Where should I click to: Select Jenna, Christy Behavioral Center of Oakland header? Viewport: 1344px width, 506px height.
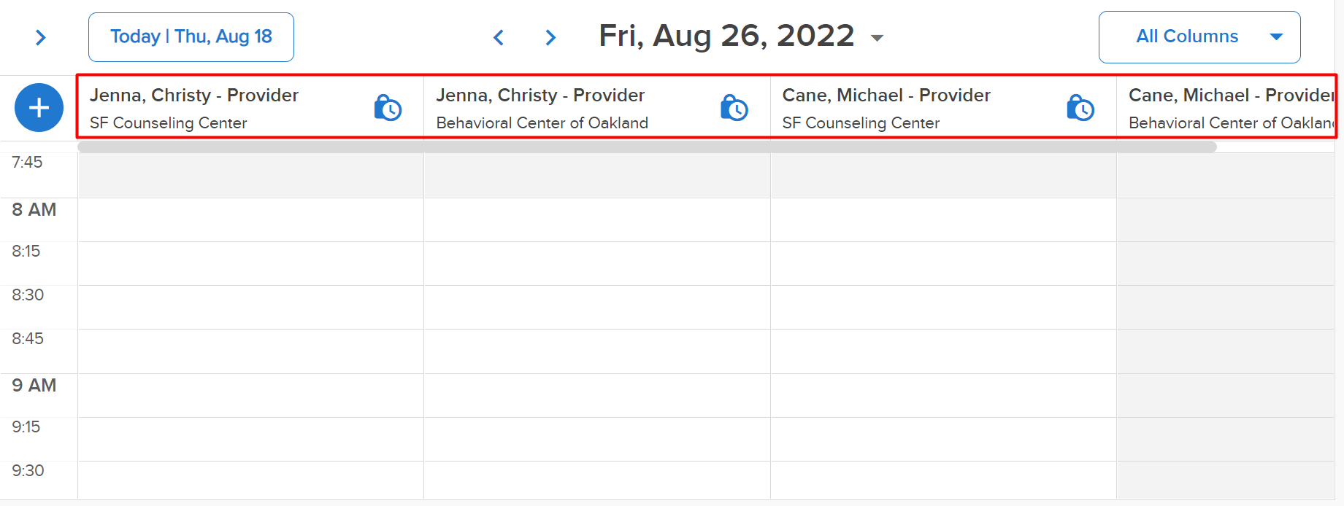click(x=597, y=108)
